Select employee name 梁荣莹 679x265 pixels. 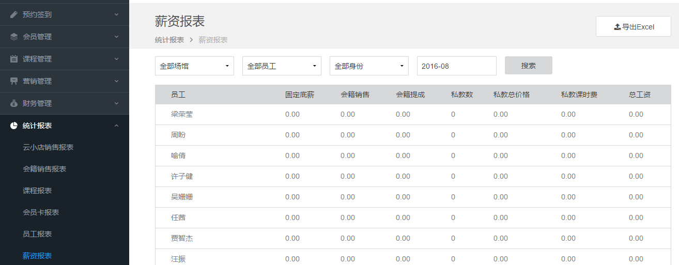tap(182, 114)
